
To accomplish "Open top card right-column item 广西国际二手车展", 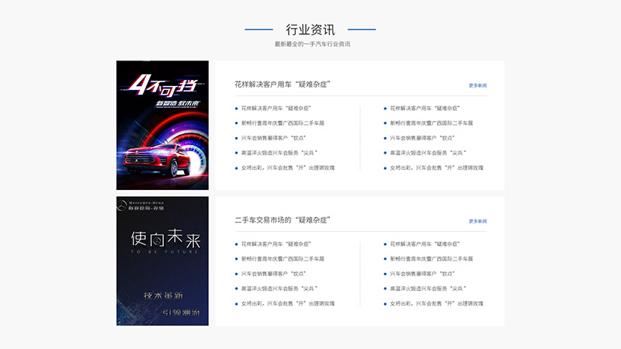I will [x=432, y=123].
